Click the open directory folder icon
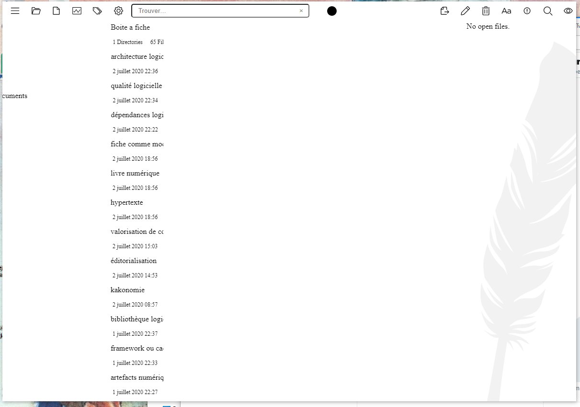The image size is (580, 407). click(x=36, y=11)
